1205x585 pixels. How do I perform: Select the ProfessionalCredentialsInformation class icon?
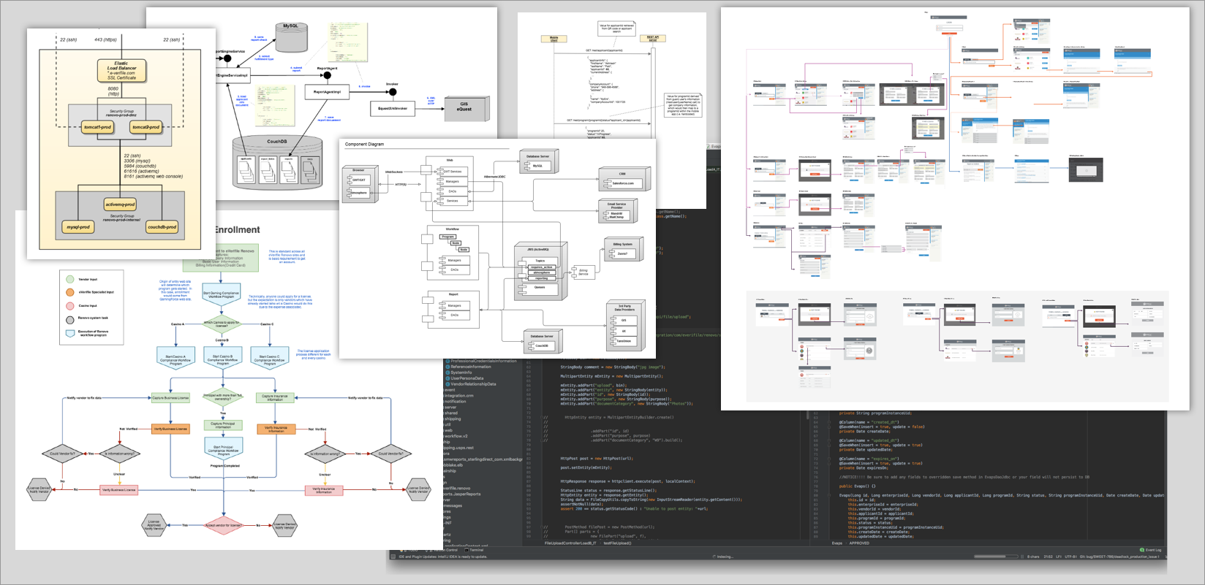click(447, 361)
